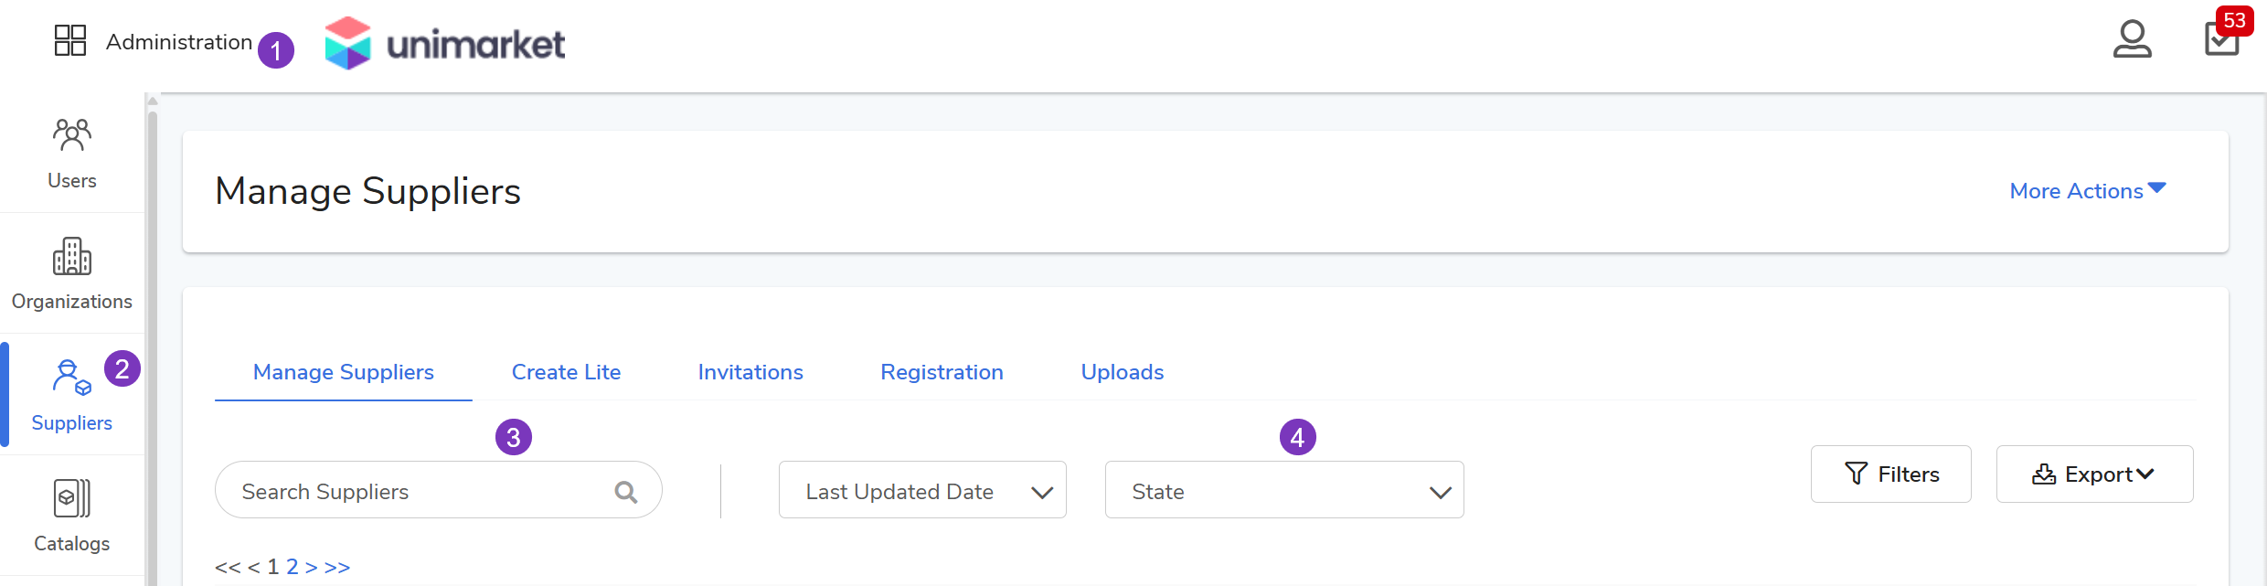
Task: Click the Unimarket logo
Action: click(445, 43)
